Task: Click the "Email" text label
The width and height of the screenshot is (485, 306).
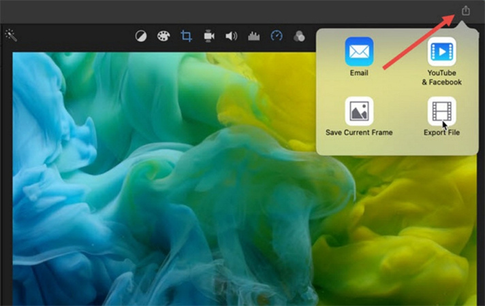Action: (359, 73)
